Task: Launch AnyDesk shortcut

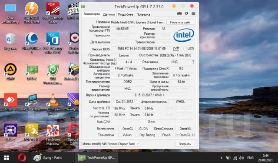Action: [10, 102]
